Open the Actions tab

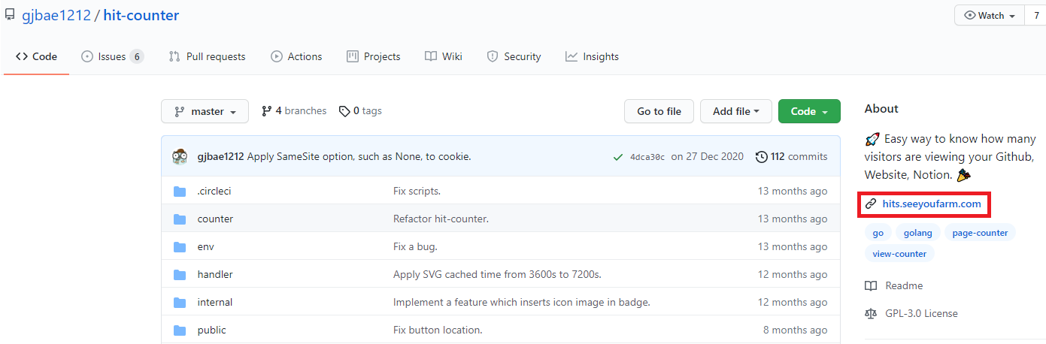(296, 56)
